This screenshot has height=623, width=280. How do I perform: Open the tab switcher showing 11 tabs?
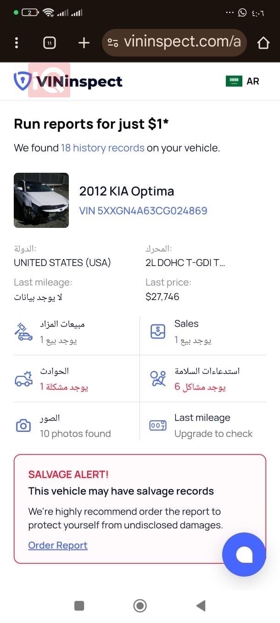pos(49,42)
